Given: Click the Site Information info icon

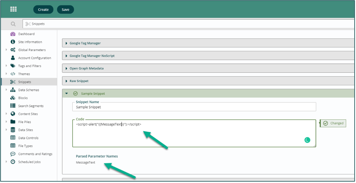Looking at the screenshot, I should click(13, 42).
